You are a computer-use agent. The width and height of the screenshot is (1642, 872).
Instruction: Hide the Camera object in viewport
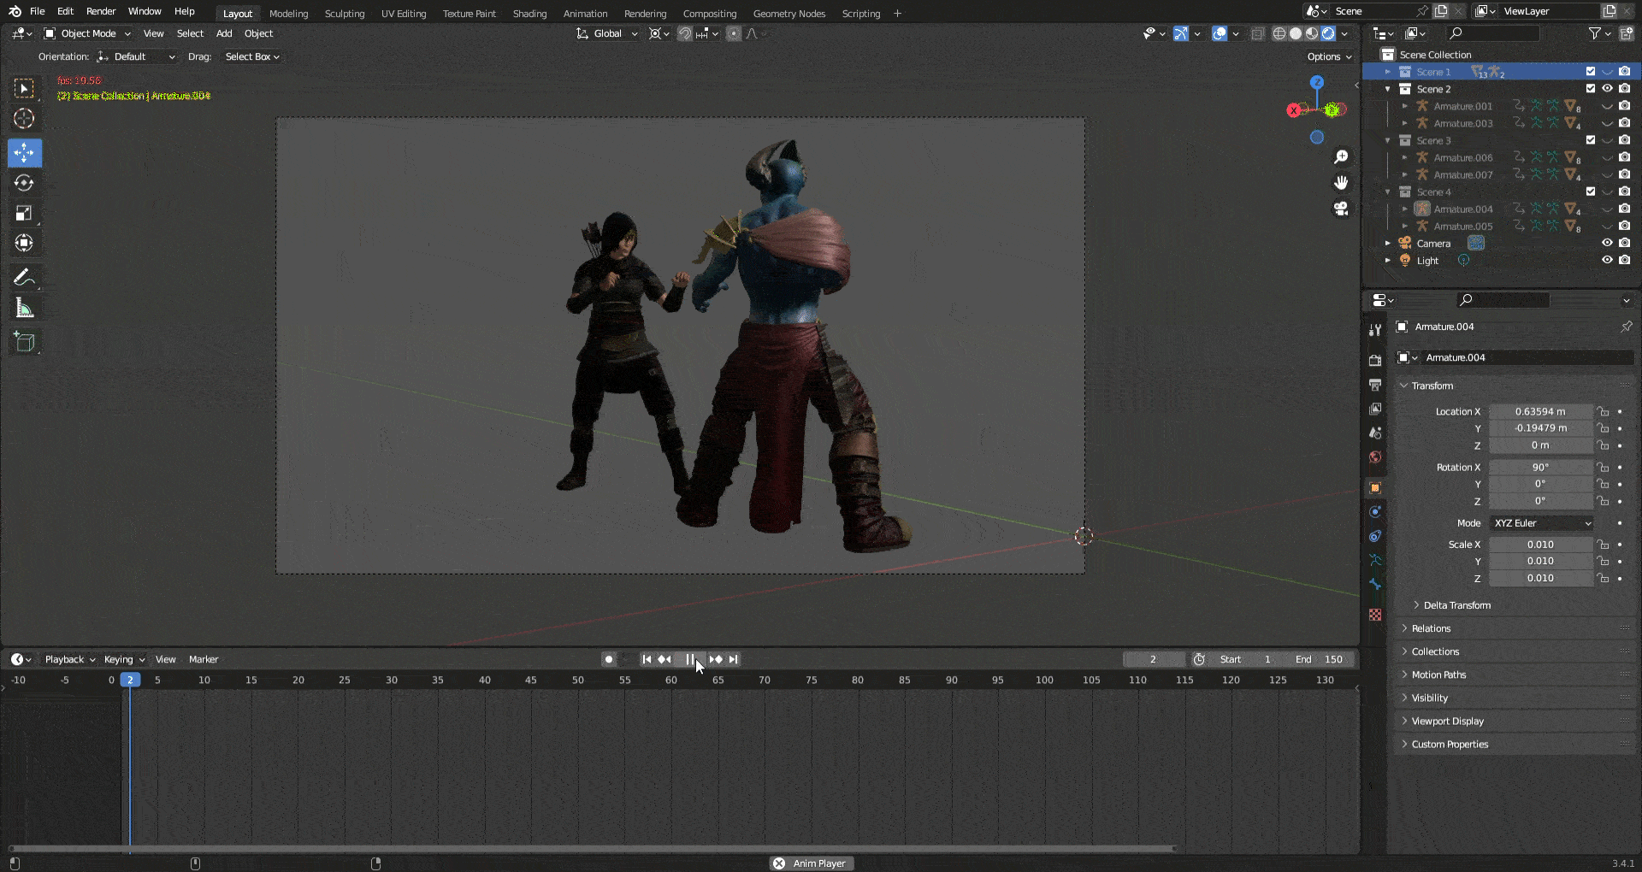coord(1607,243)
